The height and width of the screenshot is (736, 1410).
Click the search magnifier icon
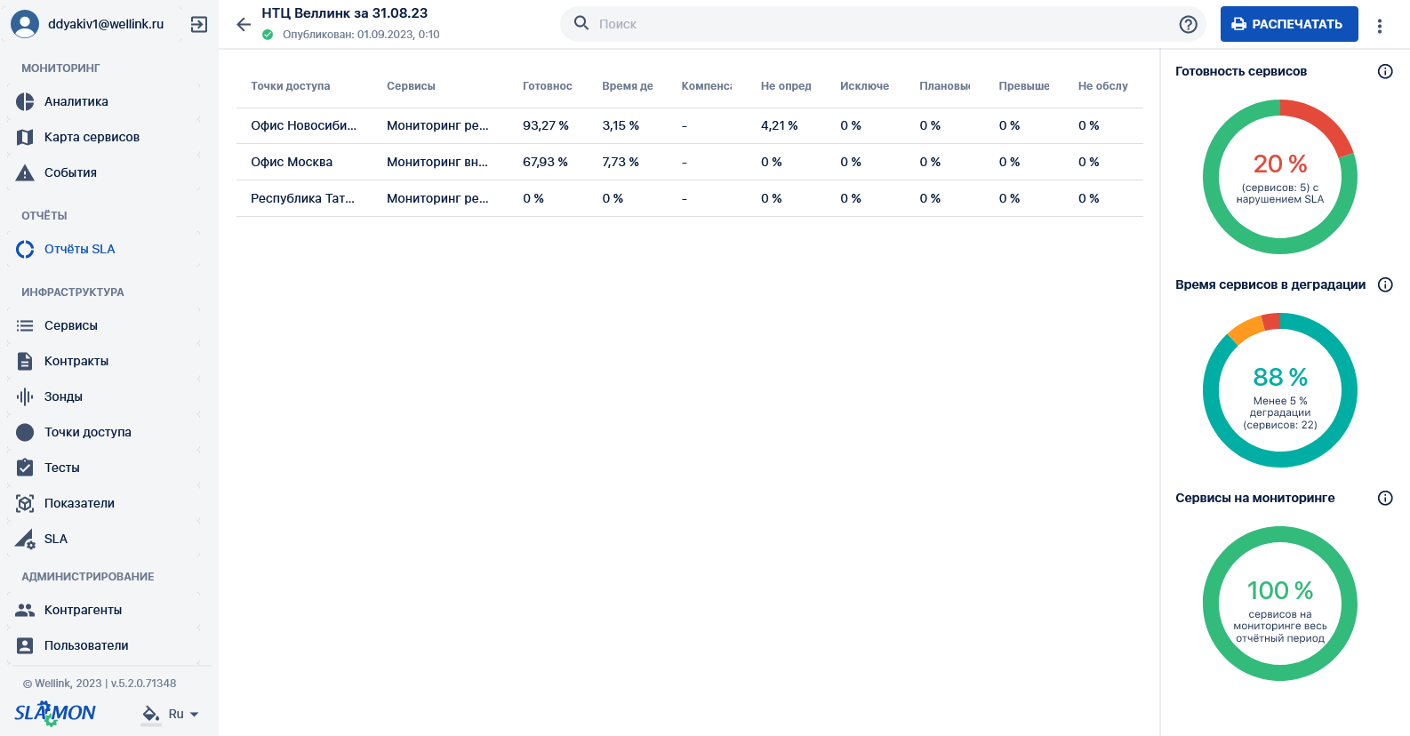point(581,23)
